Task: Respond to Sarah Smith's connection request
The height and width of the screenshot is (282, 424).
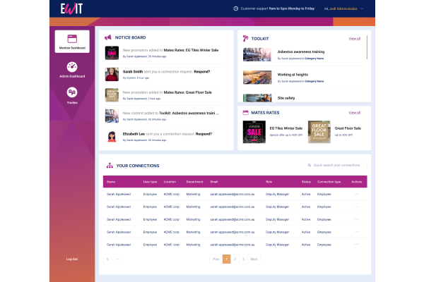Action: click(201, 72)
